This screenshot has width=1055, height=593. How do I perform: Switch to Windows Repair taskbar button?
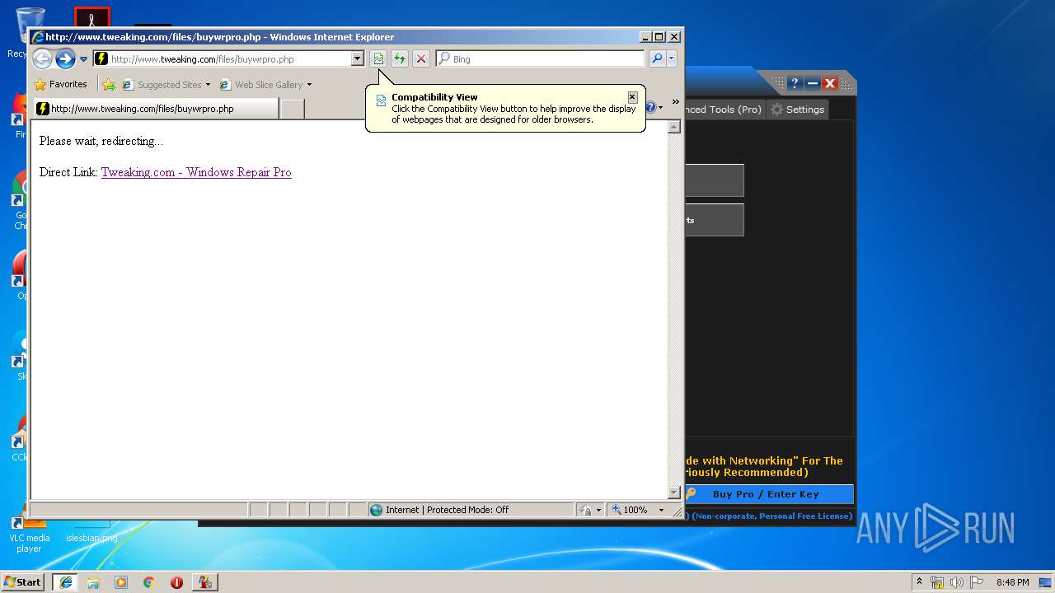point(205,582)
